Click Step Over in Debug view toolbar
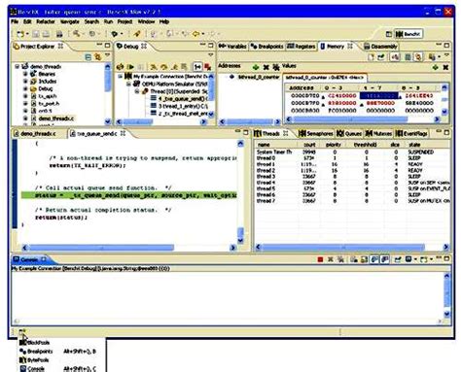 (x=164, y=67)
